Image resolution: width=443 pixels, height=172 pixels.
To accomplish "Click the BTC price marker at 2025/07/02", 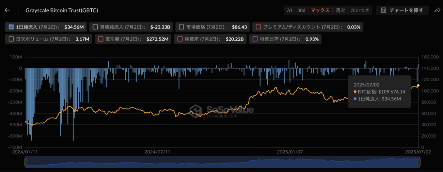I will 418,86.
